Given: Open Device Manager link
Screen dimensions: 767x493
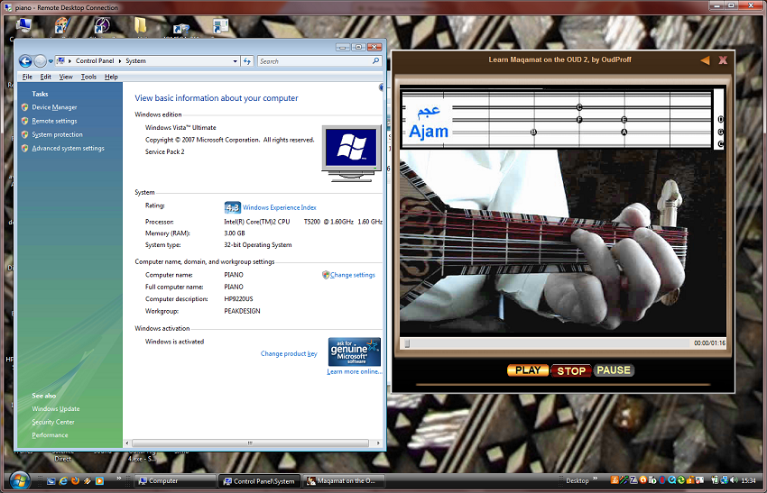Looking at the screenshot, I should tap(54, 107).
